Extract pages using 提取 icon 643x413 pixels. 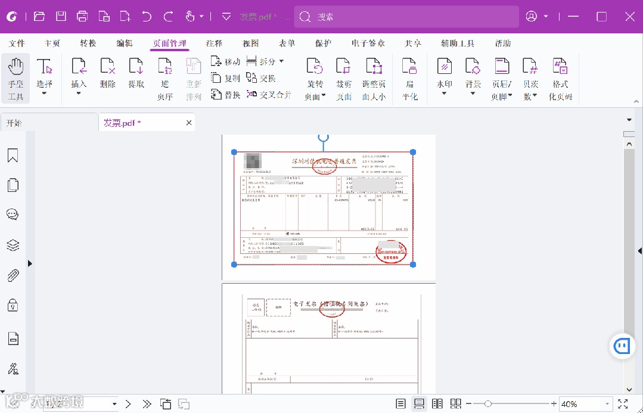coord(136,73)
